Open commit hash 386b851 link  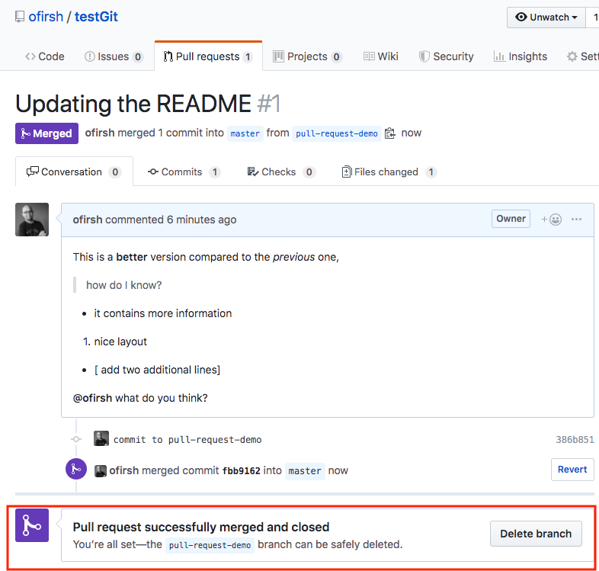tap(575, 440)
